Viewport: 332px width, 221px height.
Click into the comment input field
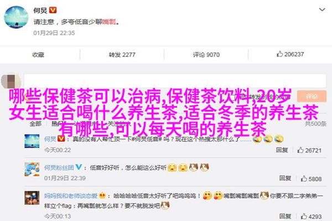pyautogui.click(x=175, y=81)
